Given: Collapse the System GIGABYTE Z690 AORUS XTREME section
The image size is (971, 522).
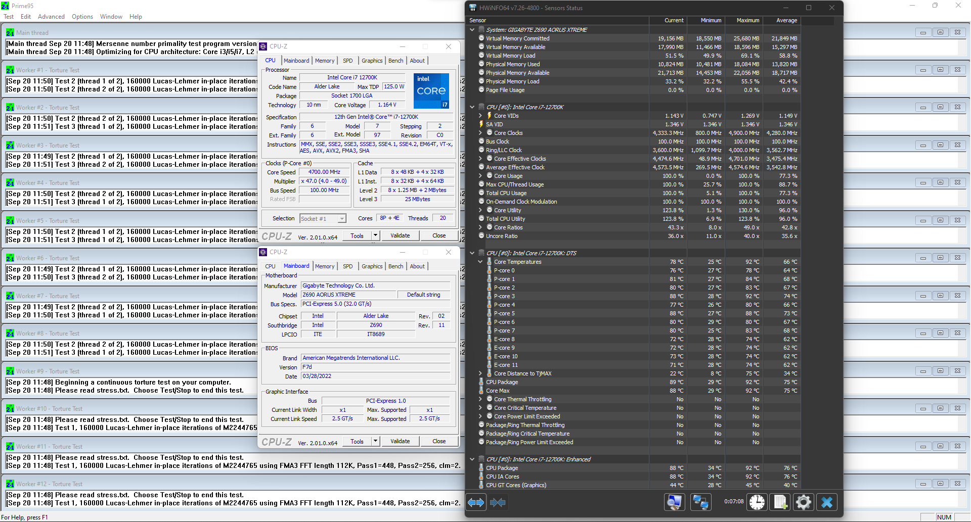Looking at the screenshot, I should (x=472, y=29).
